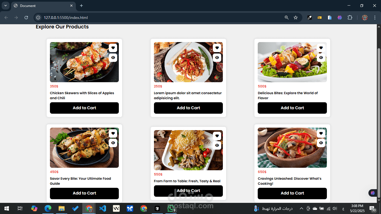
Task: Add Chicken Skewers with Apples to cart
Action: point(84,108)
